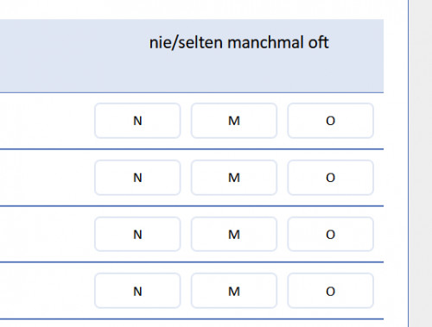Image resolution: width=432 pixels, height=327 pixels.
Task: Choose N in the second row
Action: point(137,178)
